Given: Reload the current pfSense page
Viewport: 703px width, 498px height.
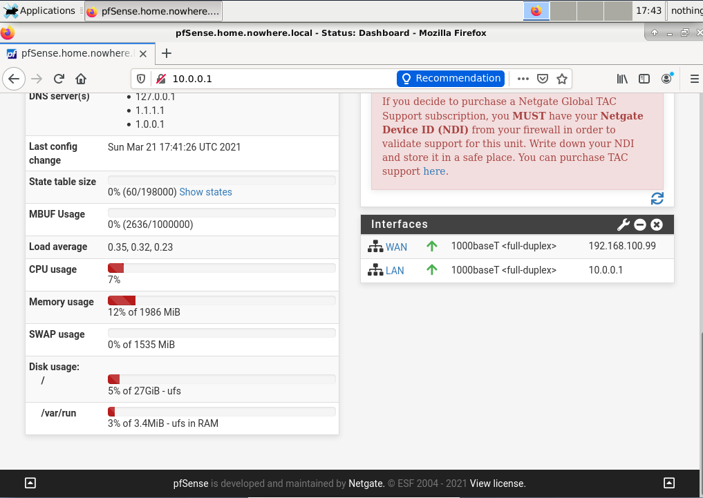Looking at the screenshot, I should pos(59,79).
